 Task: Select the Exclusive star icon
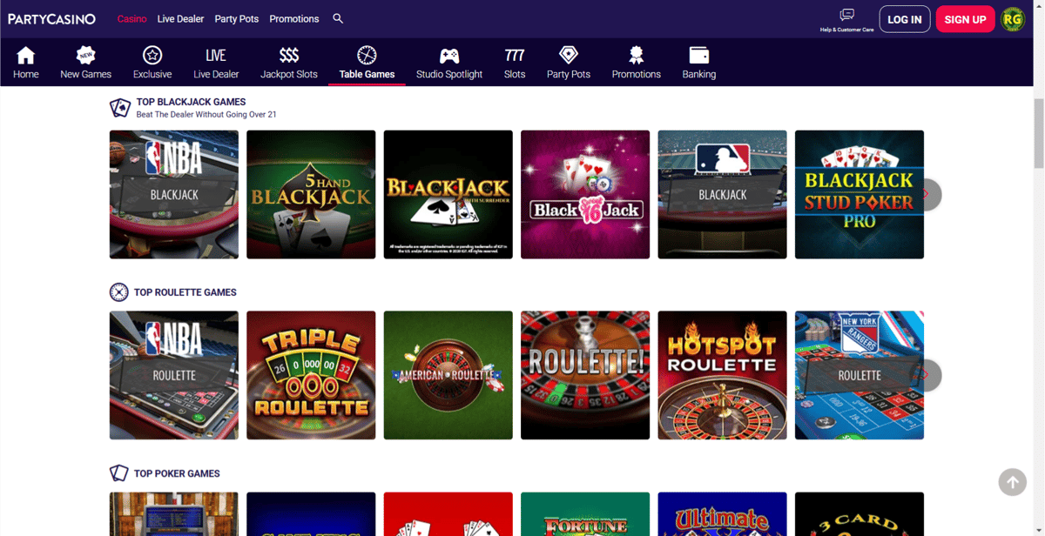point(152,56)
